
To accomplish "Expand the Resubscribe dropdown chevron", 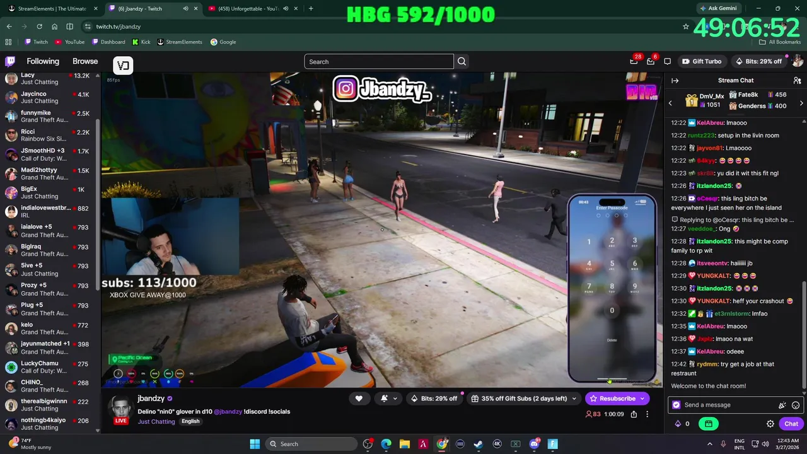I will click(x=642, y=399).
